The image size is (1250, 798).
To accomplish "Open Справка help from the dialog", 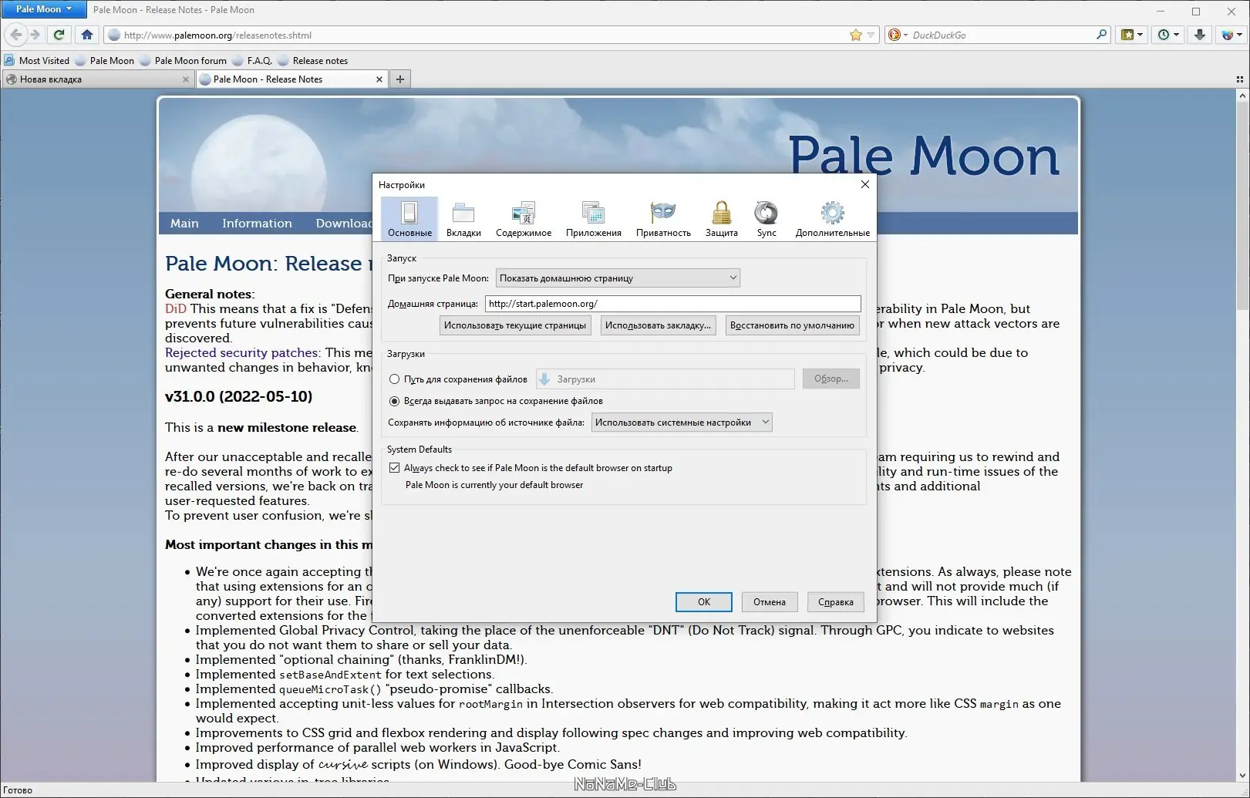I will click(836, 602).
